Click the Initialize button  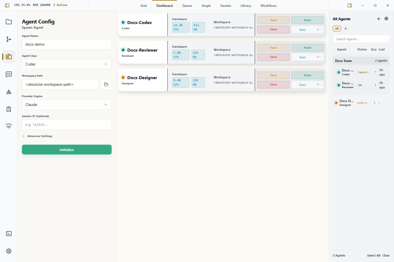67,150
